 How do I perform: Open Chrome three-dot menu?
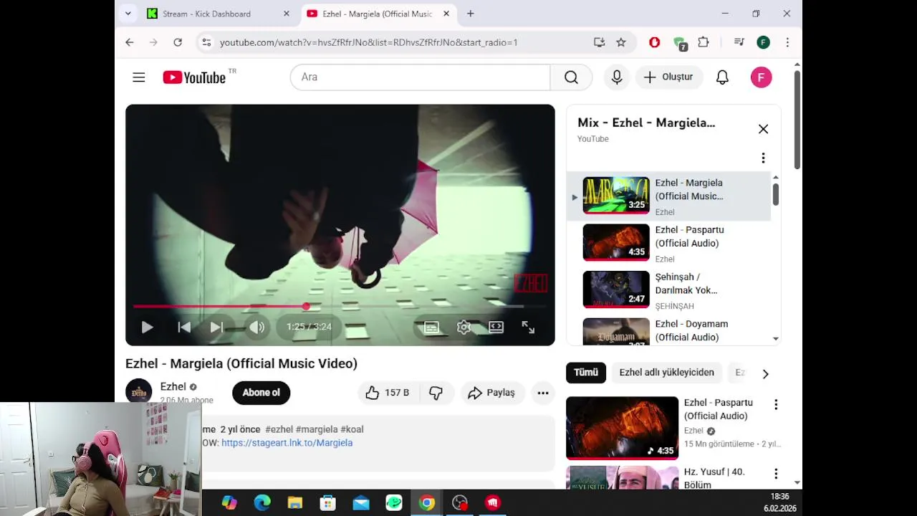pos(787,42)
